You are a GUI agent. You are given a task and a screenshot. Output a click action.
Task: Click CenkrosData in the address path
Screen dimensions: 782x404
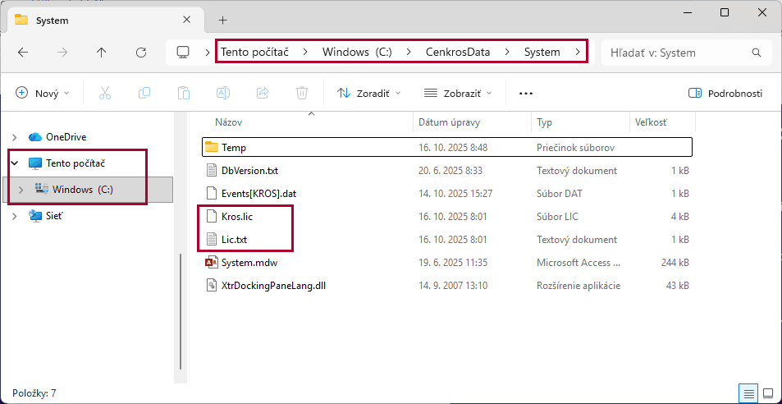pyautogui.click(x=457, y=53)
